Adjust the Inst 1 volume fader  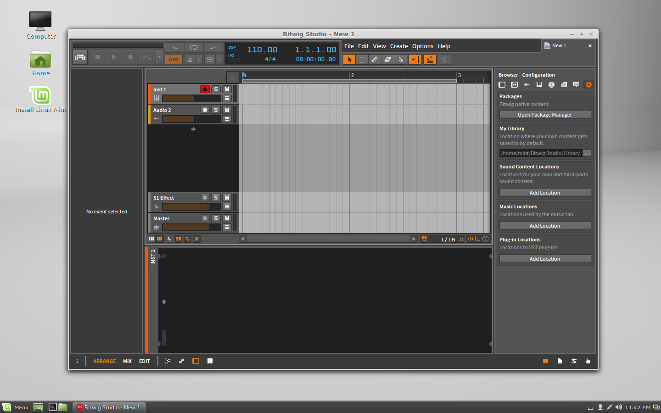click(x=191, y=99)
